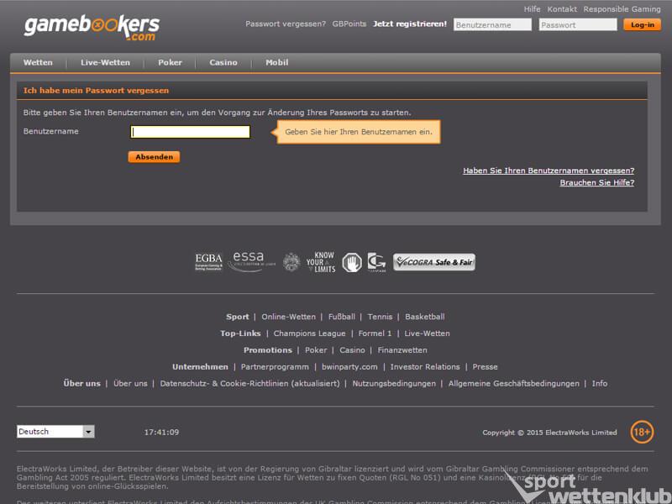The image size is (672, 504).
Task: Open the footer Casino link
Action: pos(352,350)
